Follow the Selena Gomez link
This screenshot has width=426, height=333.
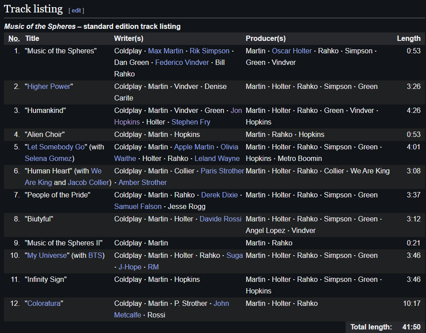click(x=48, y=158)
